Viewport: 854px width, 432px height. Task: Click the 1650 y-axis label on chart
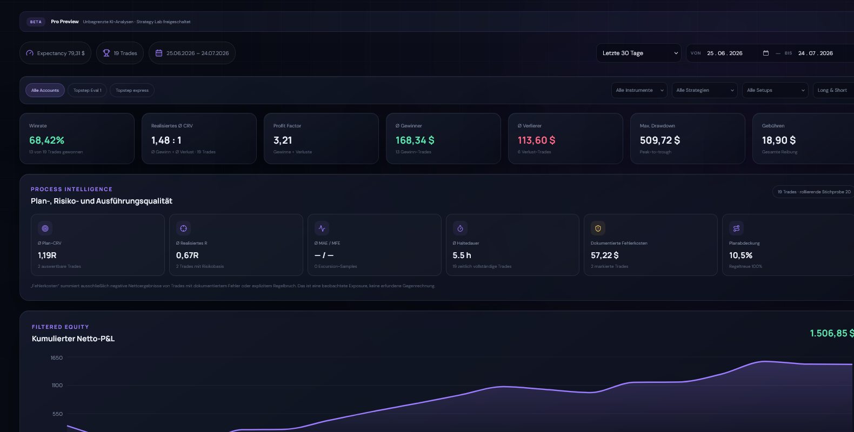pyautogui.click(x=57, y=358)
